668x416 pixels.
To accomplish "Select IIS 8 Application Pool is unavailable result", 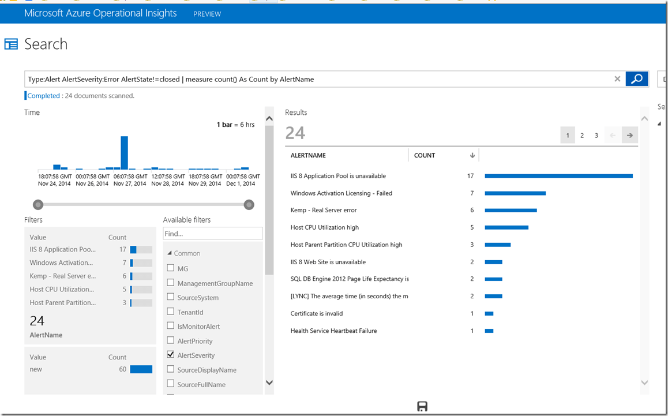I will (338, 176).
